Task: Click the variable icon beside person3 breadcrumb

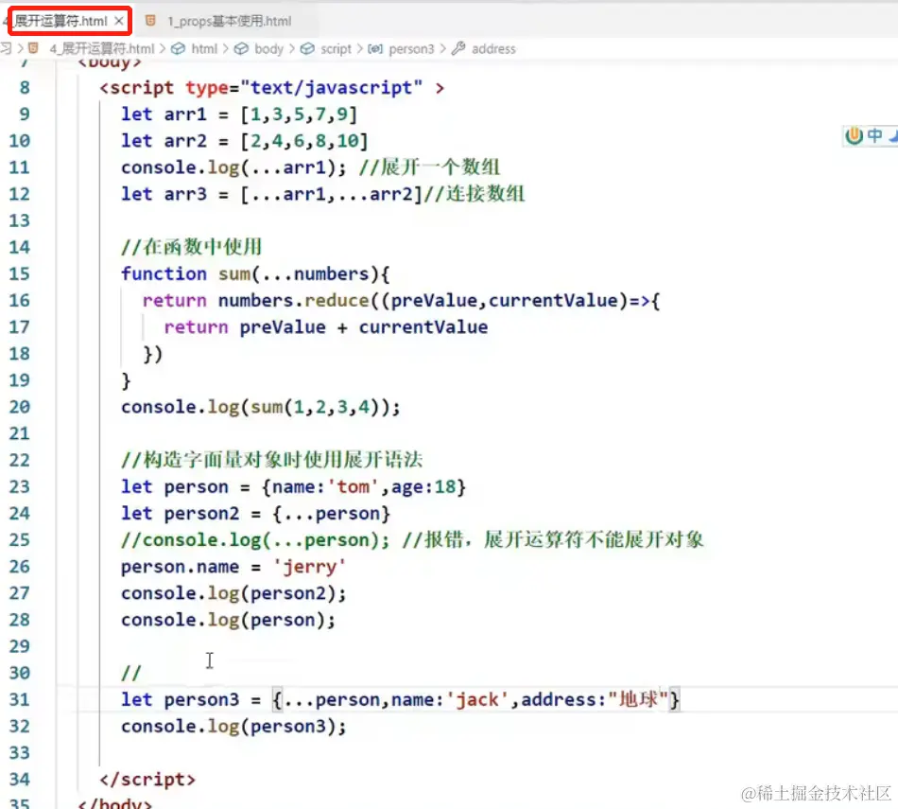Action: [x=375, y=49]
